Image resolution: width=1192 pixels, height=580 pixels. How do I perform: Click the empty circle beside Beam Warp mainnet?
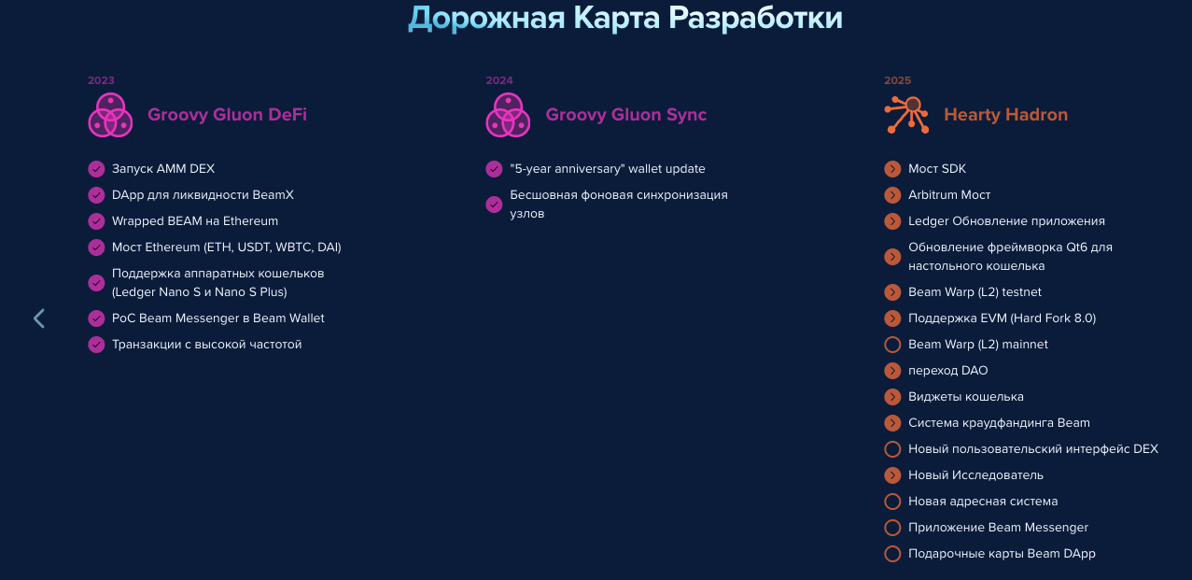point(892,345)
